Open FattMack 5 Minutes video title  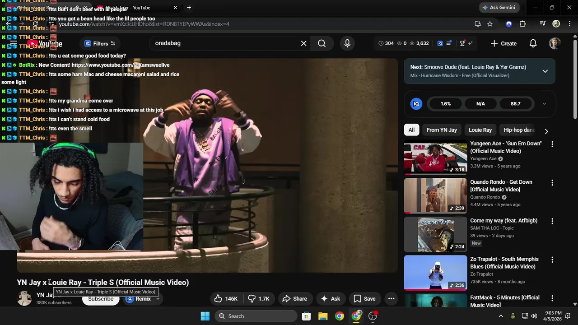click(x=504, y=301)
